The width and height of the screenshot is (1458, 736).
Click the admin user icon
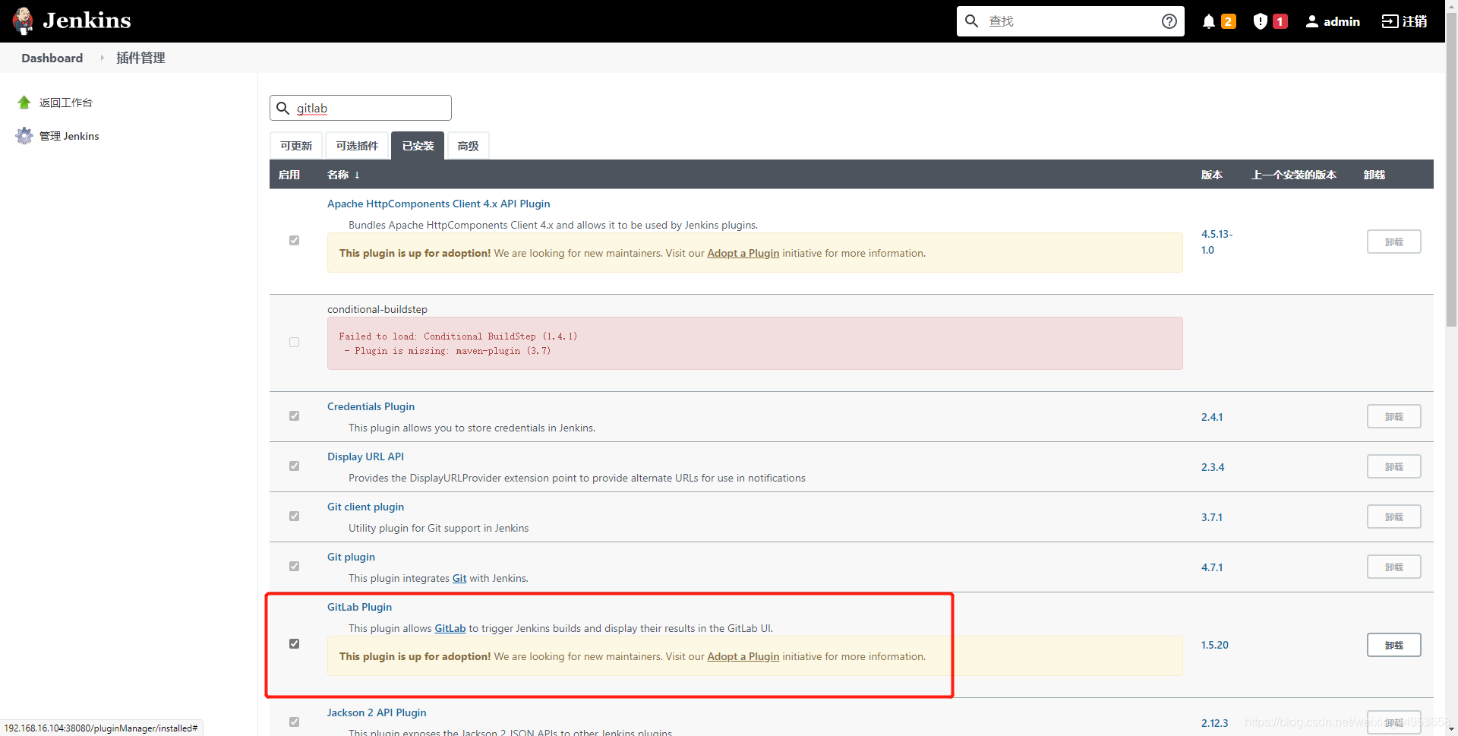point(1312,21)
